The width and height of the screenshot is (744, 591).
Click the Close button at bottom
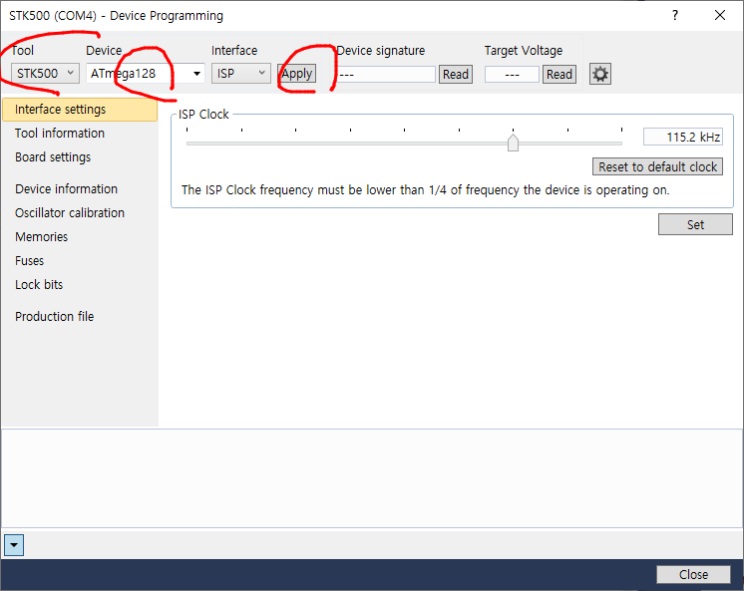693,574
